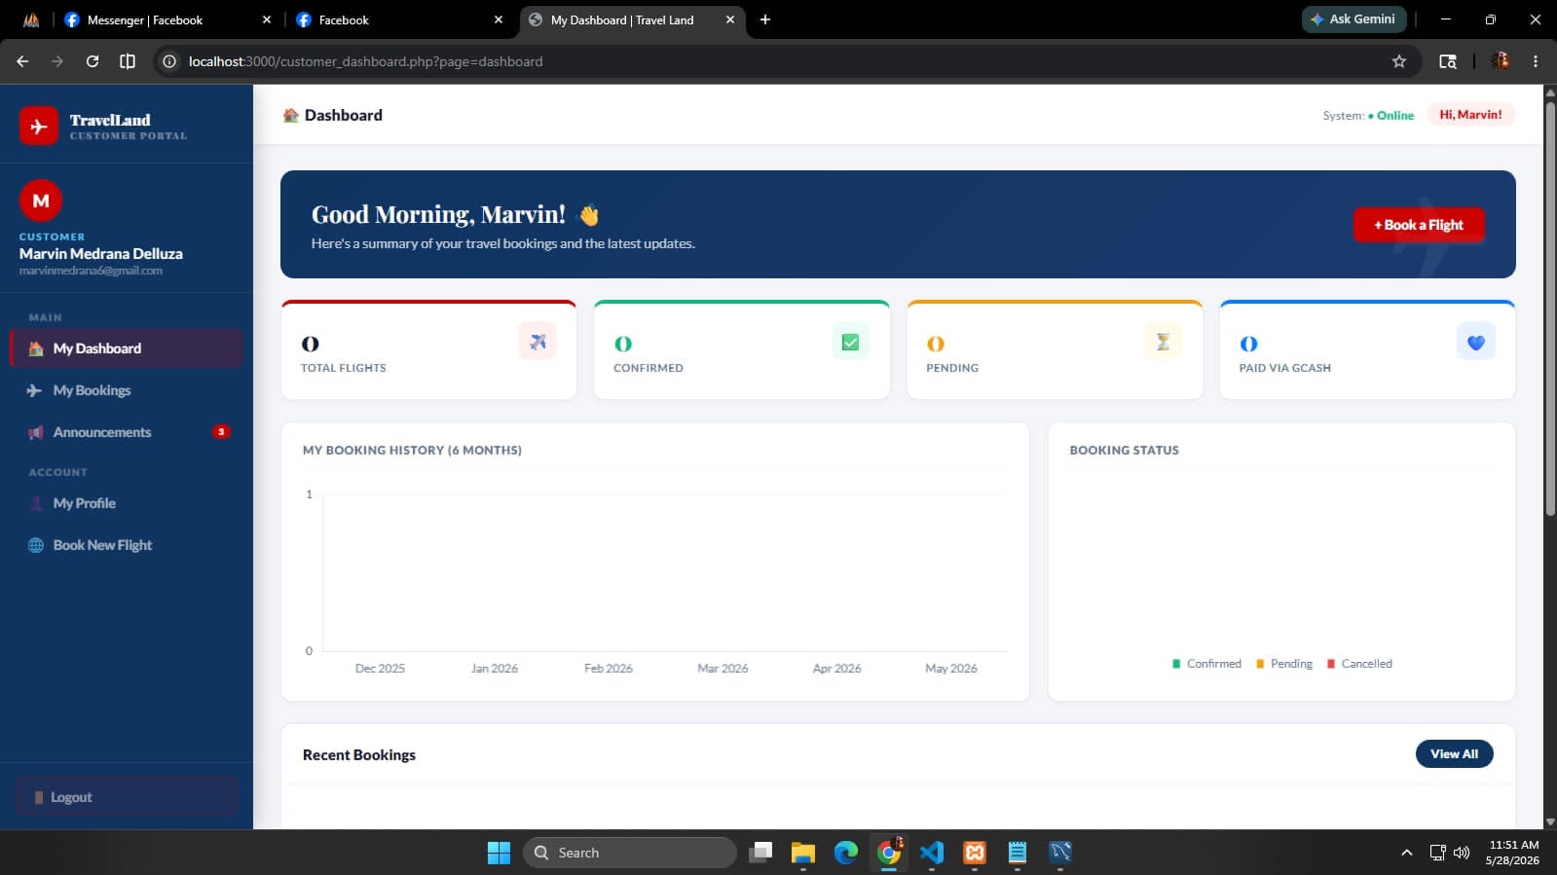The height and width of the screenshot is (875, 1557).
Task: Click the Announcements red notification badge
Action: point(221,432)
